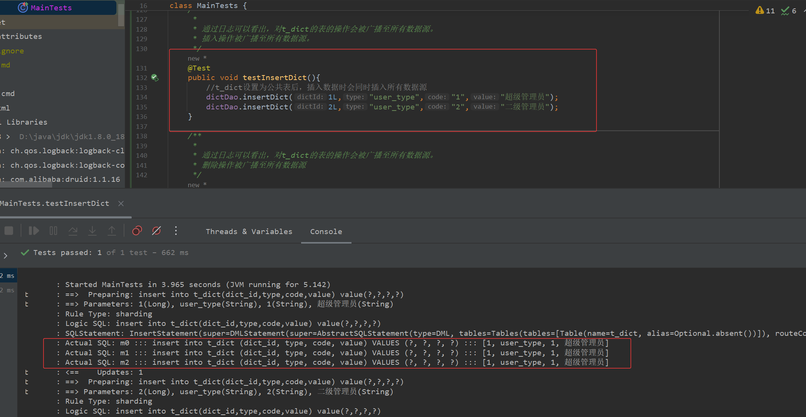Open the debug toolbar's three-dots menu
The image size is (806, 417).
pyautogui.click(x=176, y=231)
